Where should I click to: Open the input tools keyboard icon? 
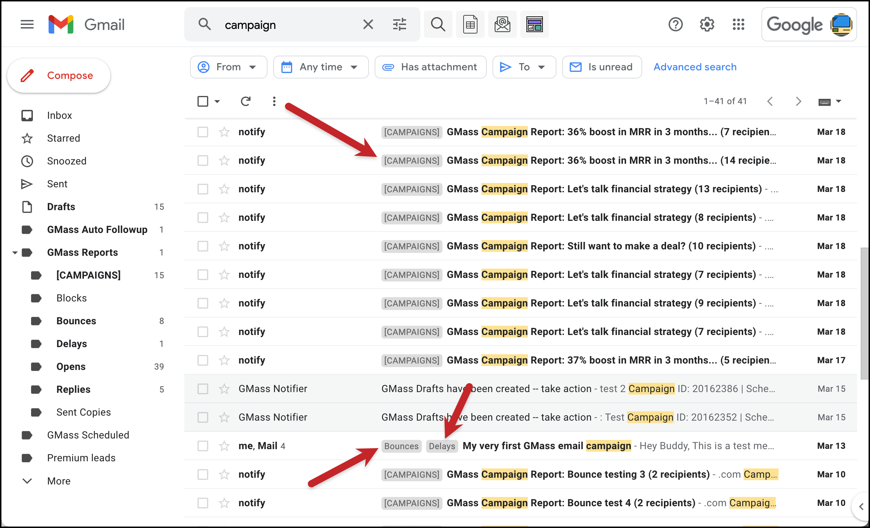[824, 102]
